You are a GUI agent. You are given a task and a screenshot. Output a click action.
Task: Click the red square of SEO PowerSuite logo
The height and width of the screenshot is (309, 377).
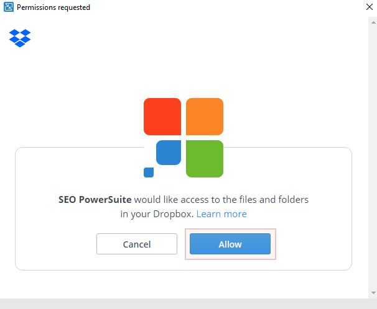(162, 117)
